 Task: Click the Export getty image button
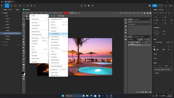(163, 69)
